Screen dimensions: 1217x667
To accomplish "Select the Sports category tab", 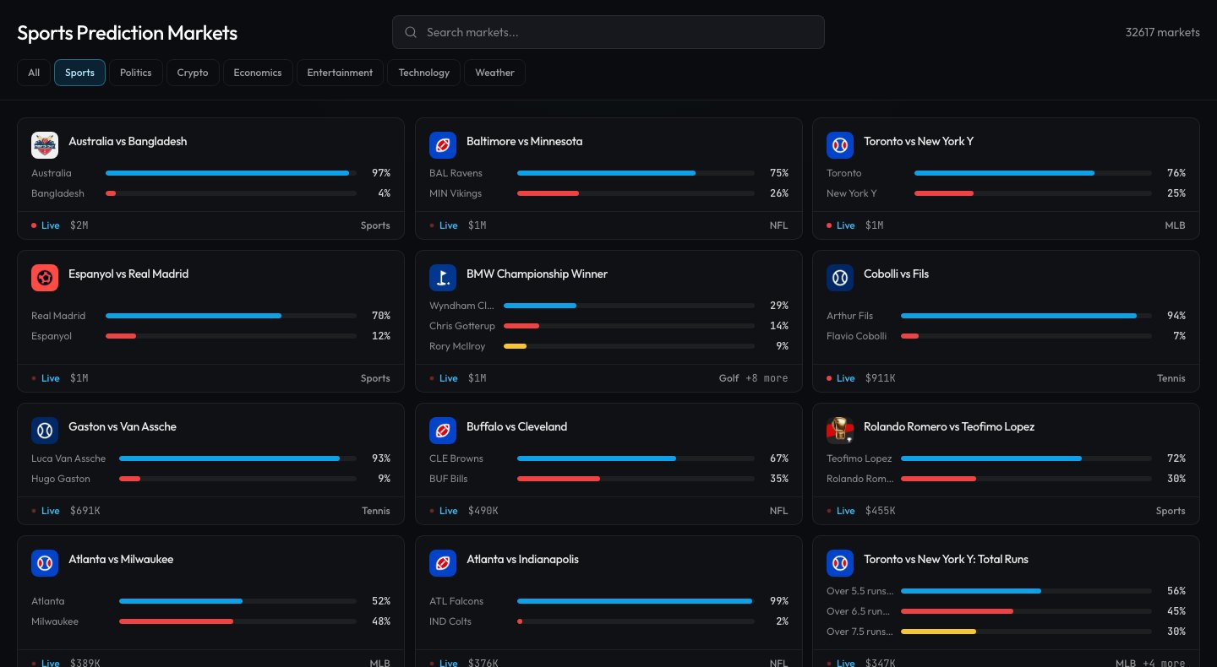I will pyautogui.click(x=79, y=73).
